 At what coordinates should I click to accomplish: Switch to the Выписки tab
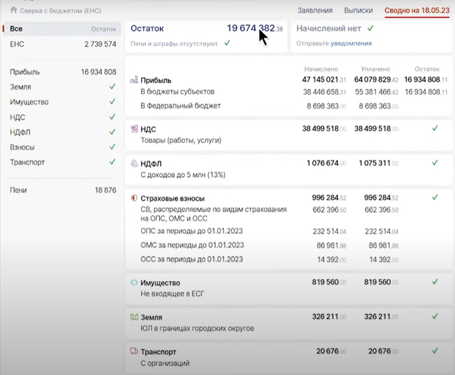coord(358,11)
